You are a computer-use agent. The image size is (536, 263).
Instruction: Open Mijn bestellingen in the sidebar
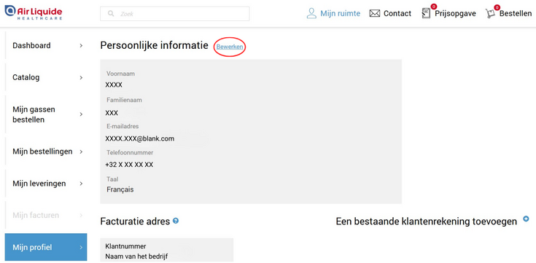point(46,152)
